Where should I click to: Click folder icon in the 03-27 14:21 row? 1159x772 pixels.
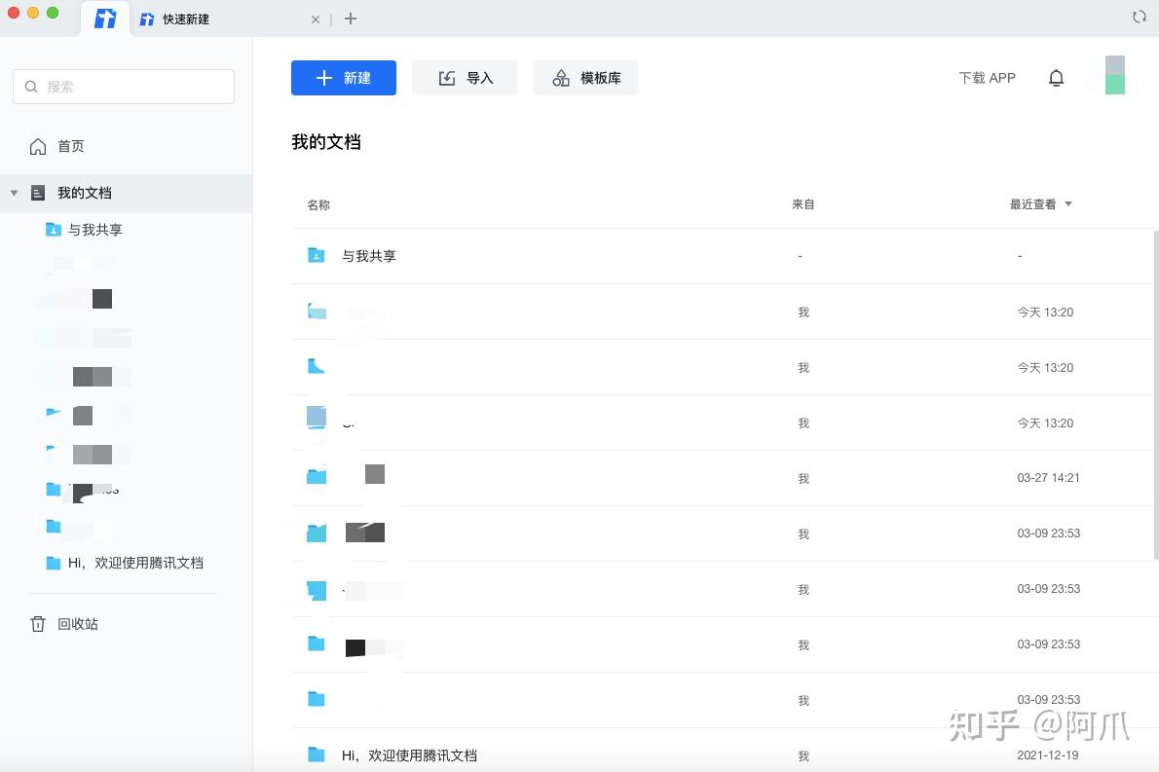coord(317,476)
